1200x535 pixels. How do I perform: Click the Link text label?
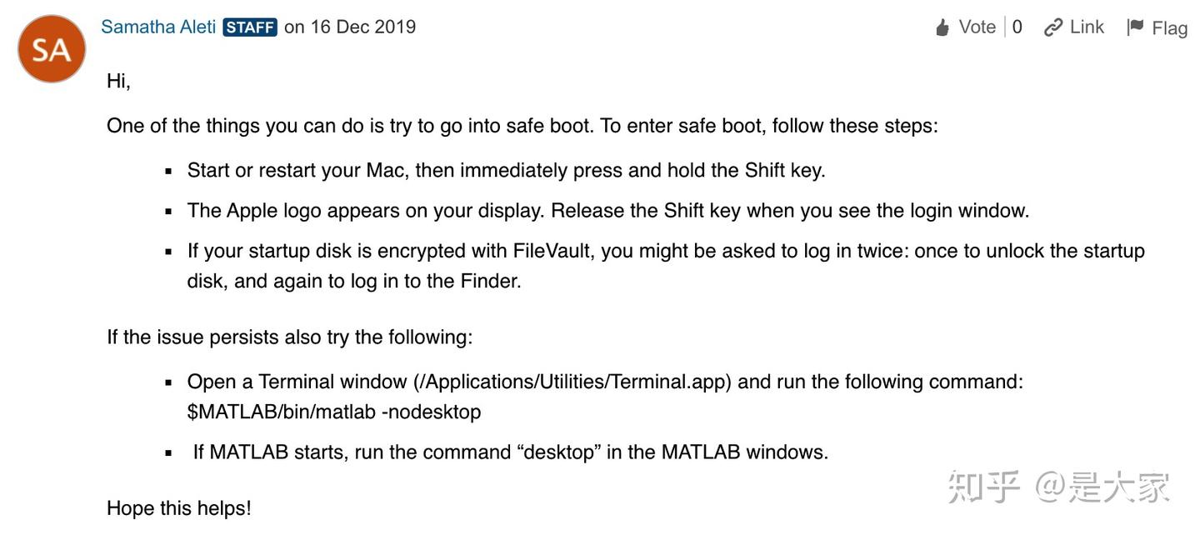(x=1087, y=27)
